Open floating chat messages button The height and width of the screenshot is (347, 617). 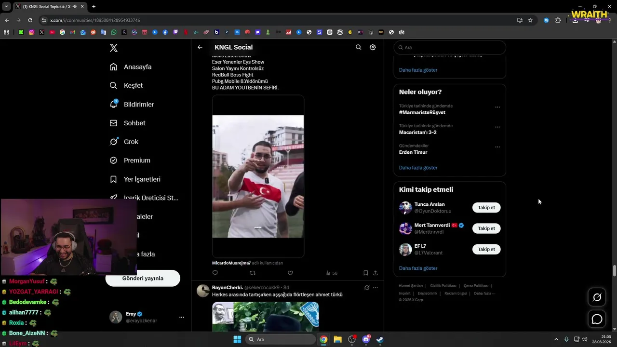[x=597, y=319]
